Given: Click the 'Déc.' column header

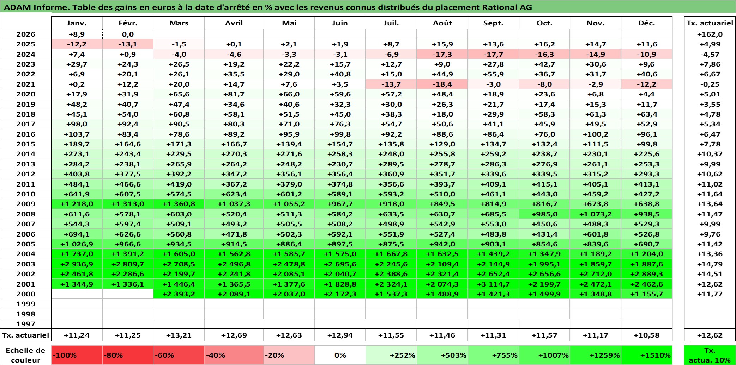Looking at the screenshot, I should point(646,23).
